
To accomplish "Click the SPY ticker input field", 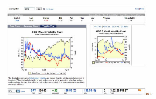I will click(x=12, y=91).
